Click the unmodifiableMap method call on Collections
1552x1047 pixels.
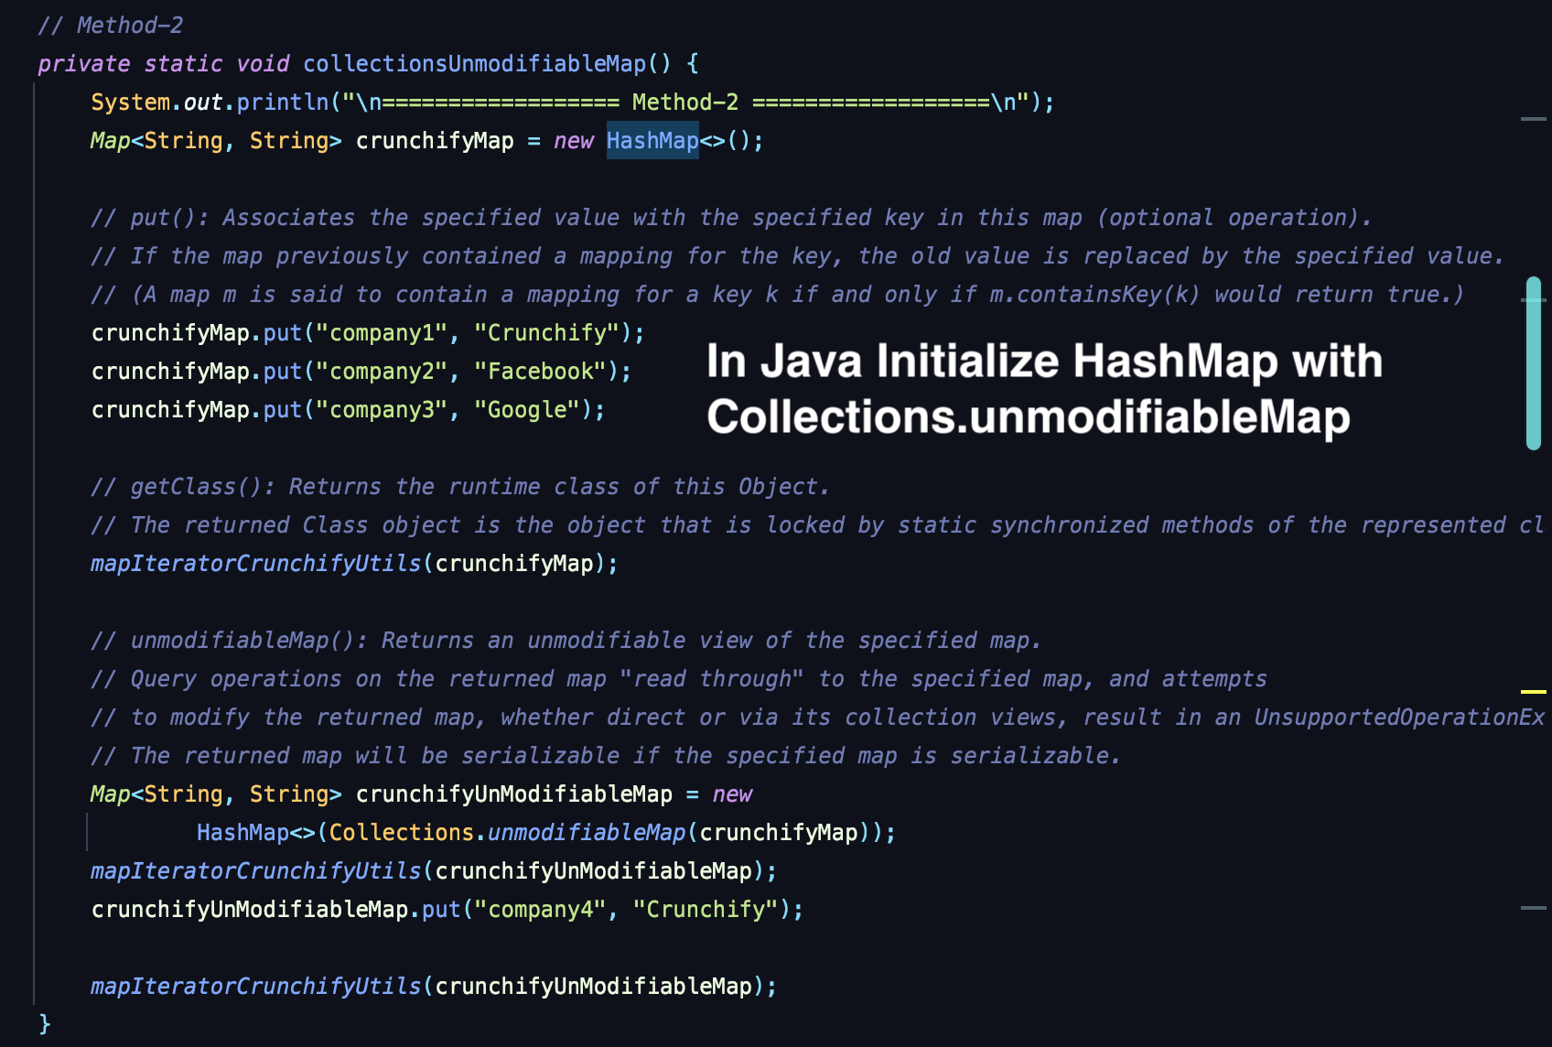[587, 833]
